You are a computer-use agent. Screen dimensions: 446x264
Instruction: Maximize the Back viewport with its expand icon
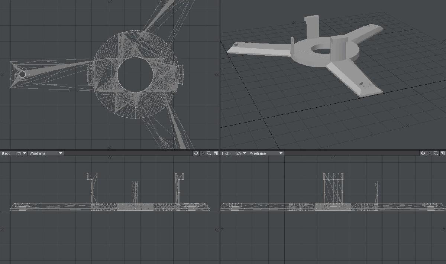click(216, 153)
